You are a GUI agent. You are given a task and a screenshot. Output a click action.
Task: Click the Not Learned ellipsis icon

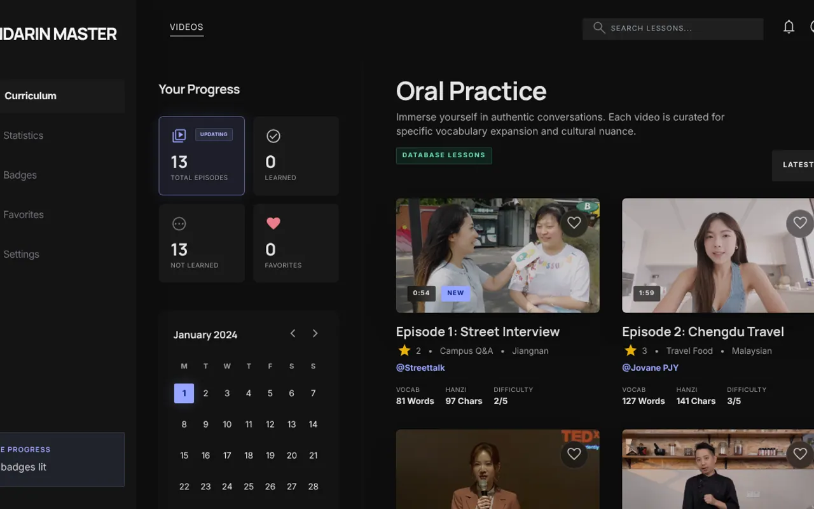point(179,223)
